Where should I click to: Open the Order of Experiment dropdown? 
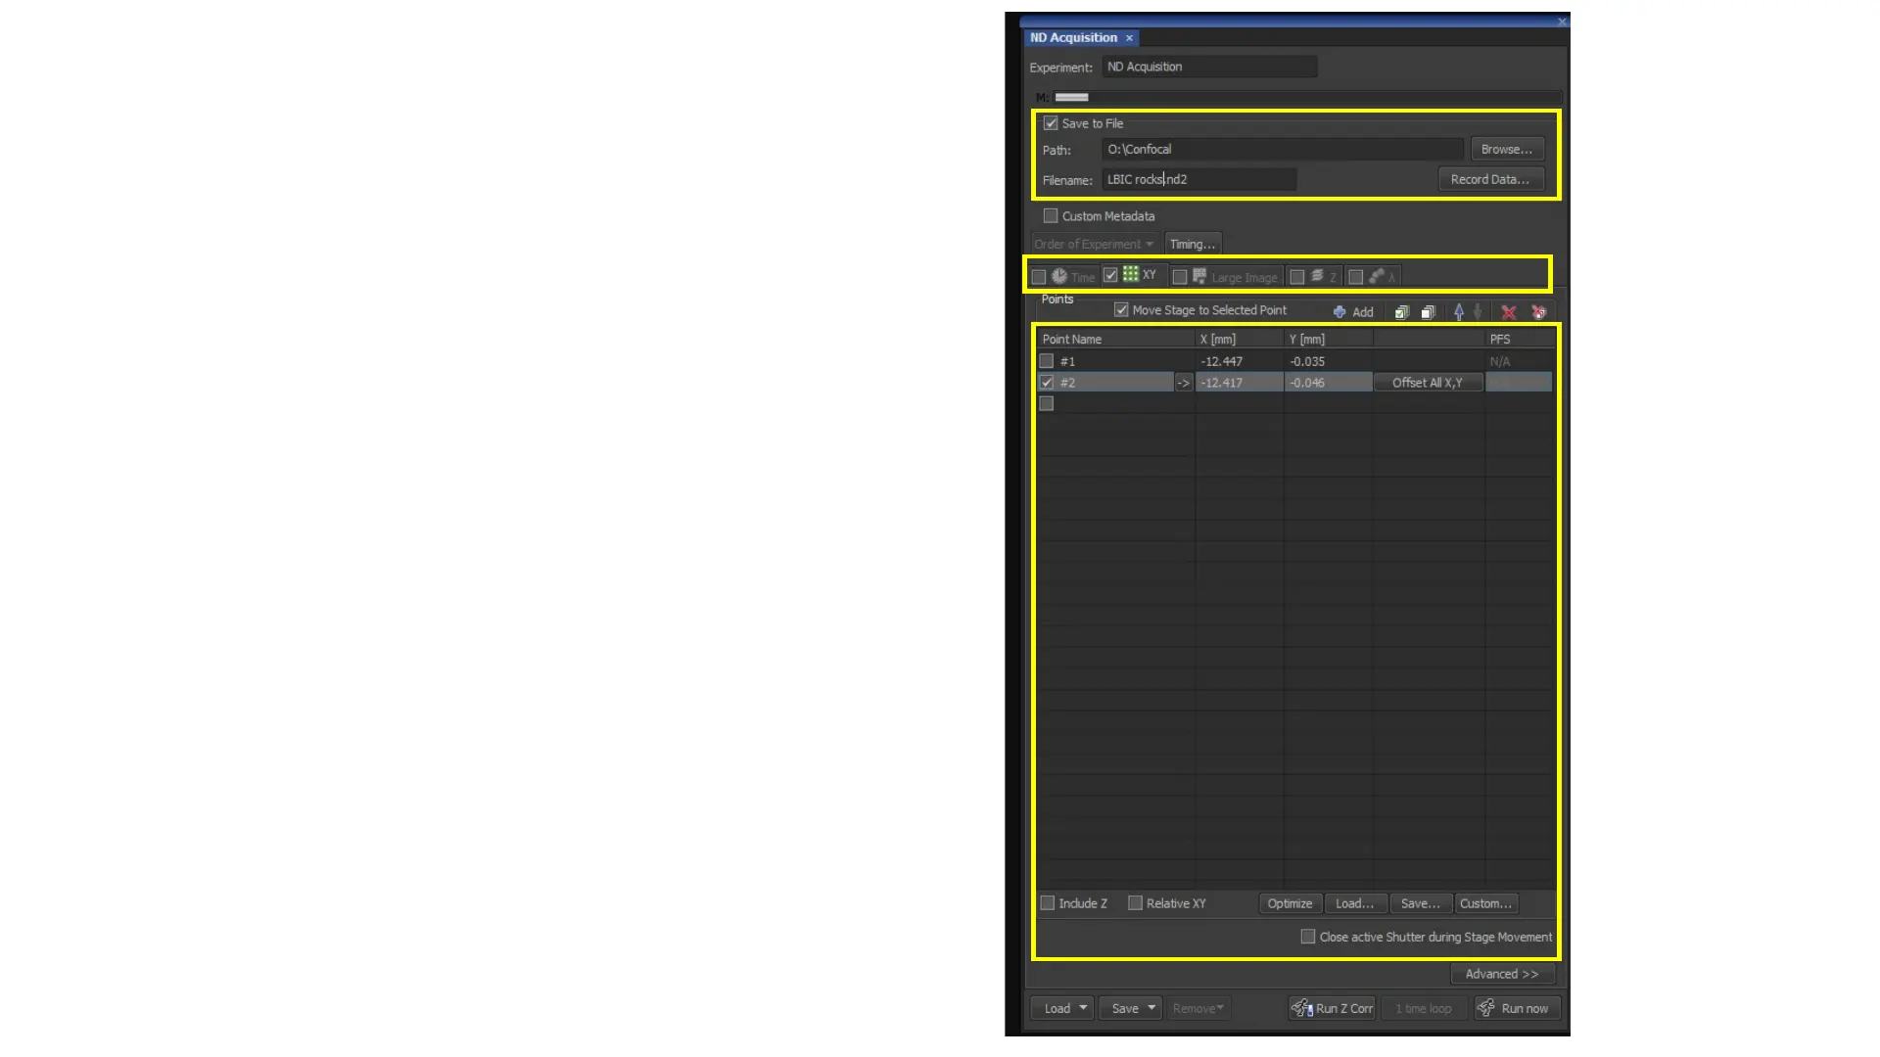click(x=1095, y=244)
